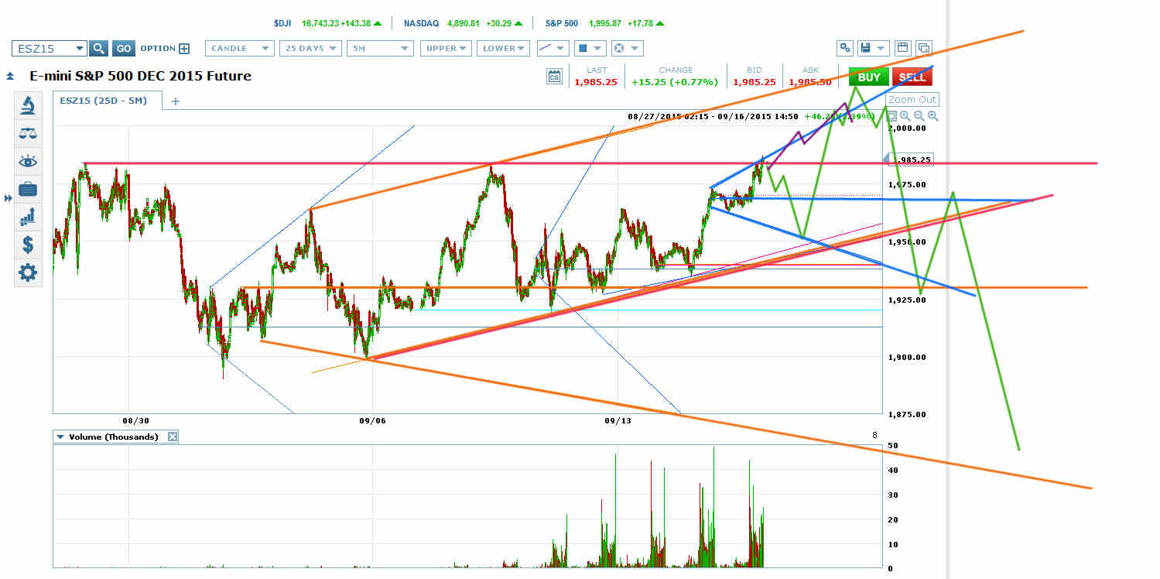Click the GO button
This screenshot has height=579, width=1160.
coord(124,48)
